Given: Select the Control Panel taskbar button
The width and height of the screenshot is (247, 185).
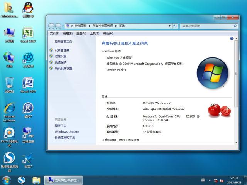Looking at the screenshot, I should 63,180.
